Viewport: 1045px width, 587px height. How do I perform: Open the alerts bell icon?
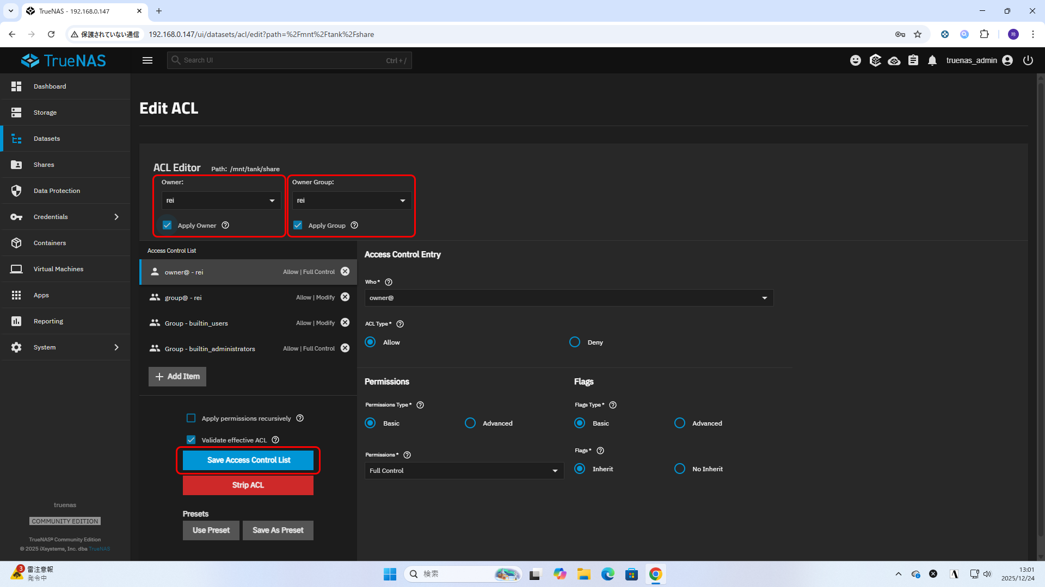932,60
